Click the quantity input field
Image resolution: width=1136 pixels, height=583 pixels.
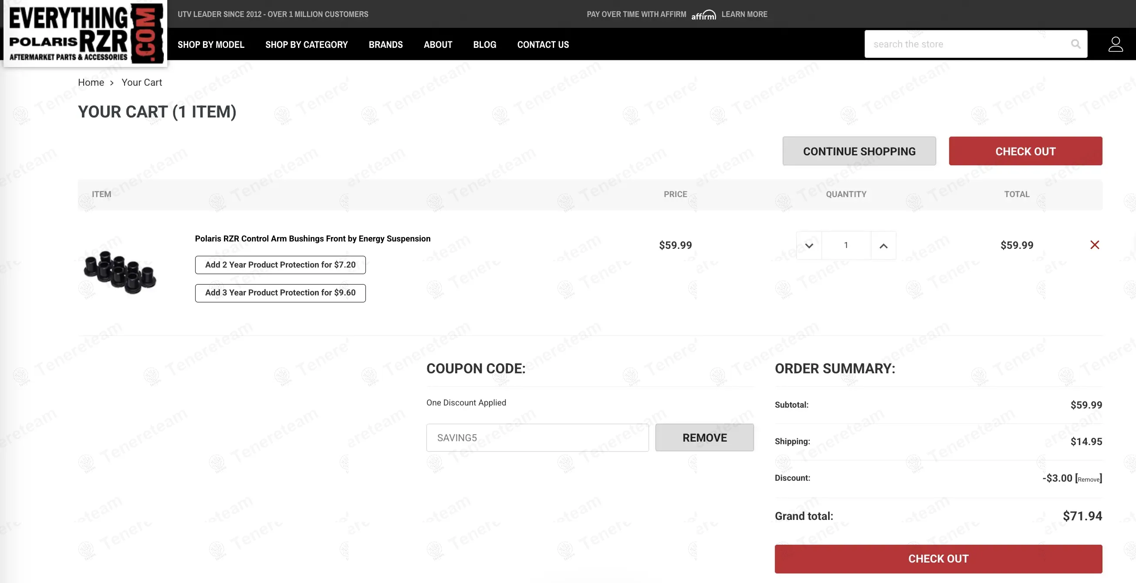click(x=846, y=245)
